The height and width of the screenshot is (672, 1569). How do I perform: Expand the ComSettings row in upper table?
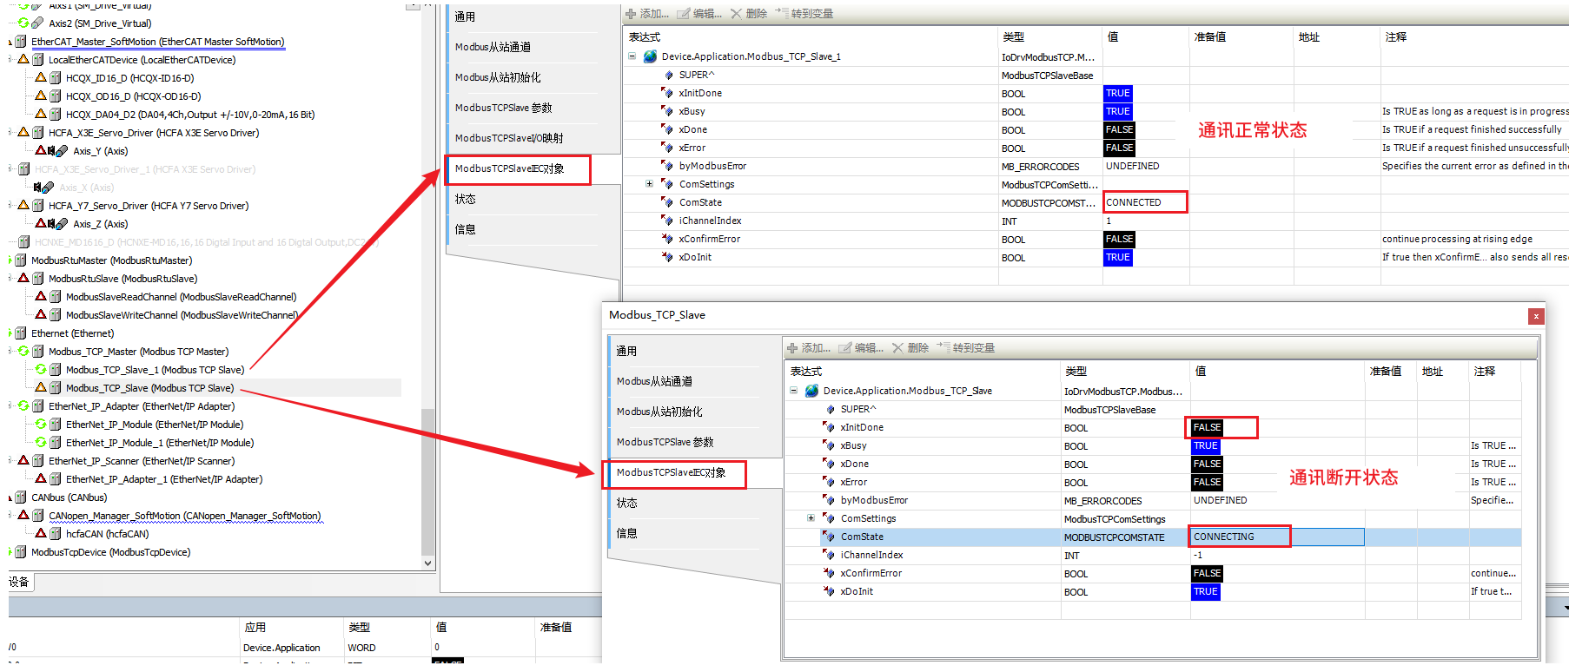click(649, 184)
